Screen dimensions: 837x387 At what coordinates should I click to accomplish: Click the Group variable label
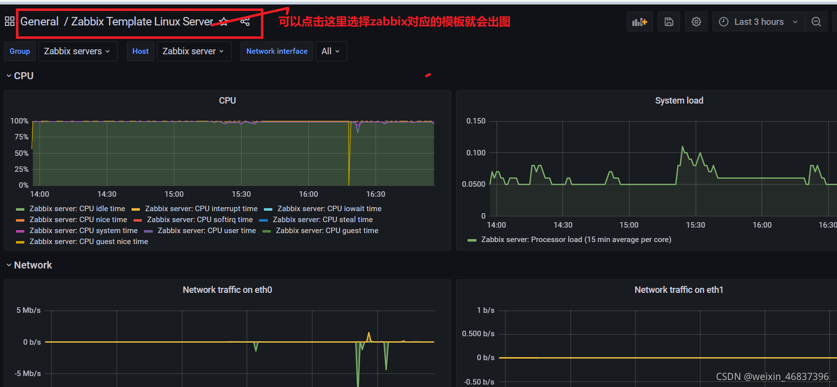coord(20,51)
